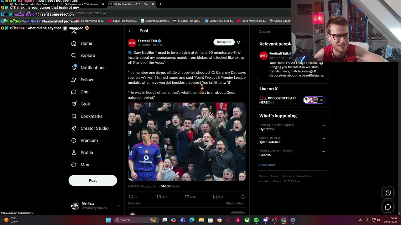This screenshot has height=225, width=401.
Task: Bookmark the post
Action: point(215,197)
